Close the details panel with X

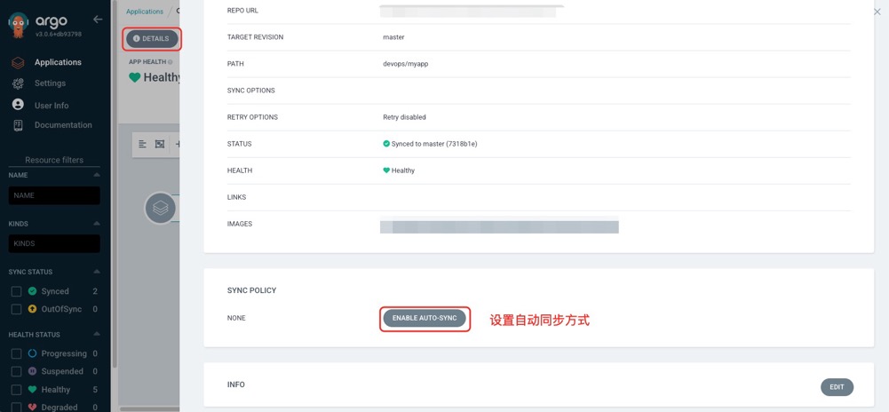[x=877, y=12]
